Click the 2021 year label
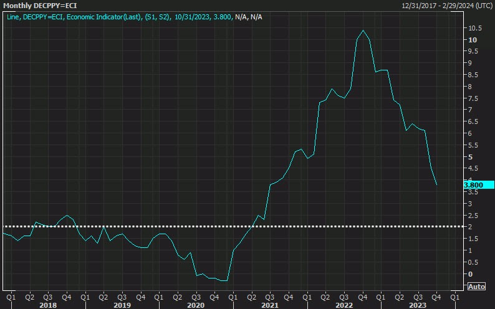Viewport: 495px width, 309px height. click(x=269, y=305)
